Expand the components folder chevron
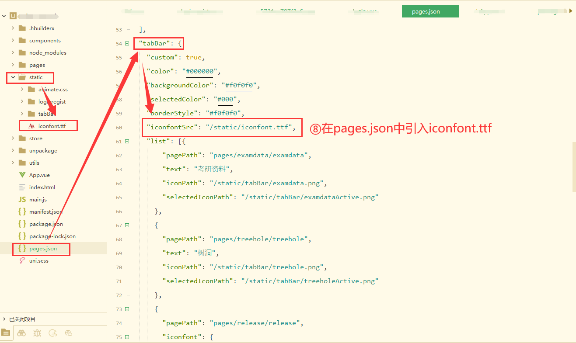Viewport: 576px width, 343px height. [x=13, y=40]
